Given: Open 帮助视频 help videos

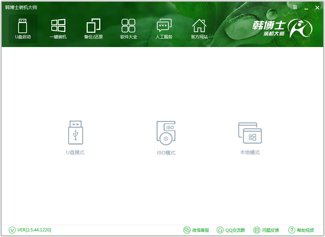Looking at the screenshot, I should click(x=301, y=230).
